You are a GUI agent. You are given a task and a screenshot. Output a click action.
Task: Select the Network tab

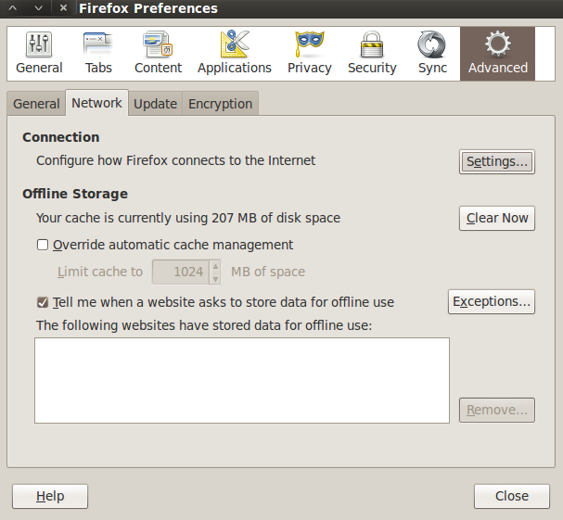coord(96,103)
